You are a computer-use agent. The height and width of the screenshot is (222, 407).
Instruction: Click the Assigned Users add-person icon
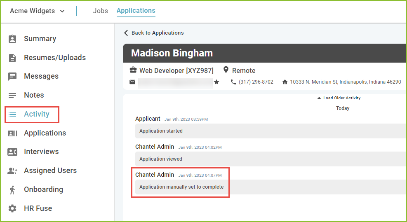(12, 171)
